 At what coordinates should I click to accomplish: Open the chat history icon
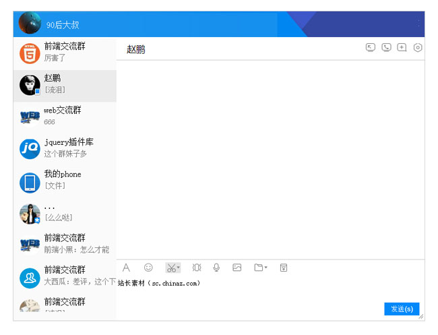point(284,268)
